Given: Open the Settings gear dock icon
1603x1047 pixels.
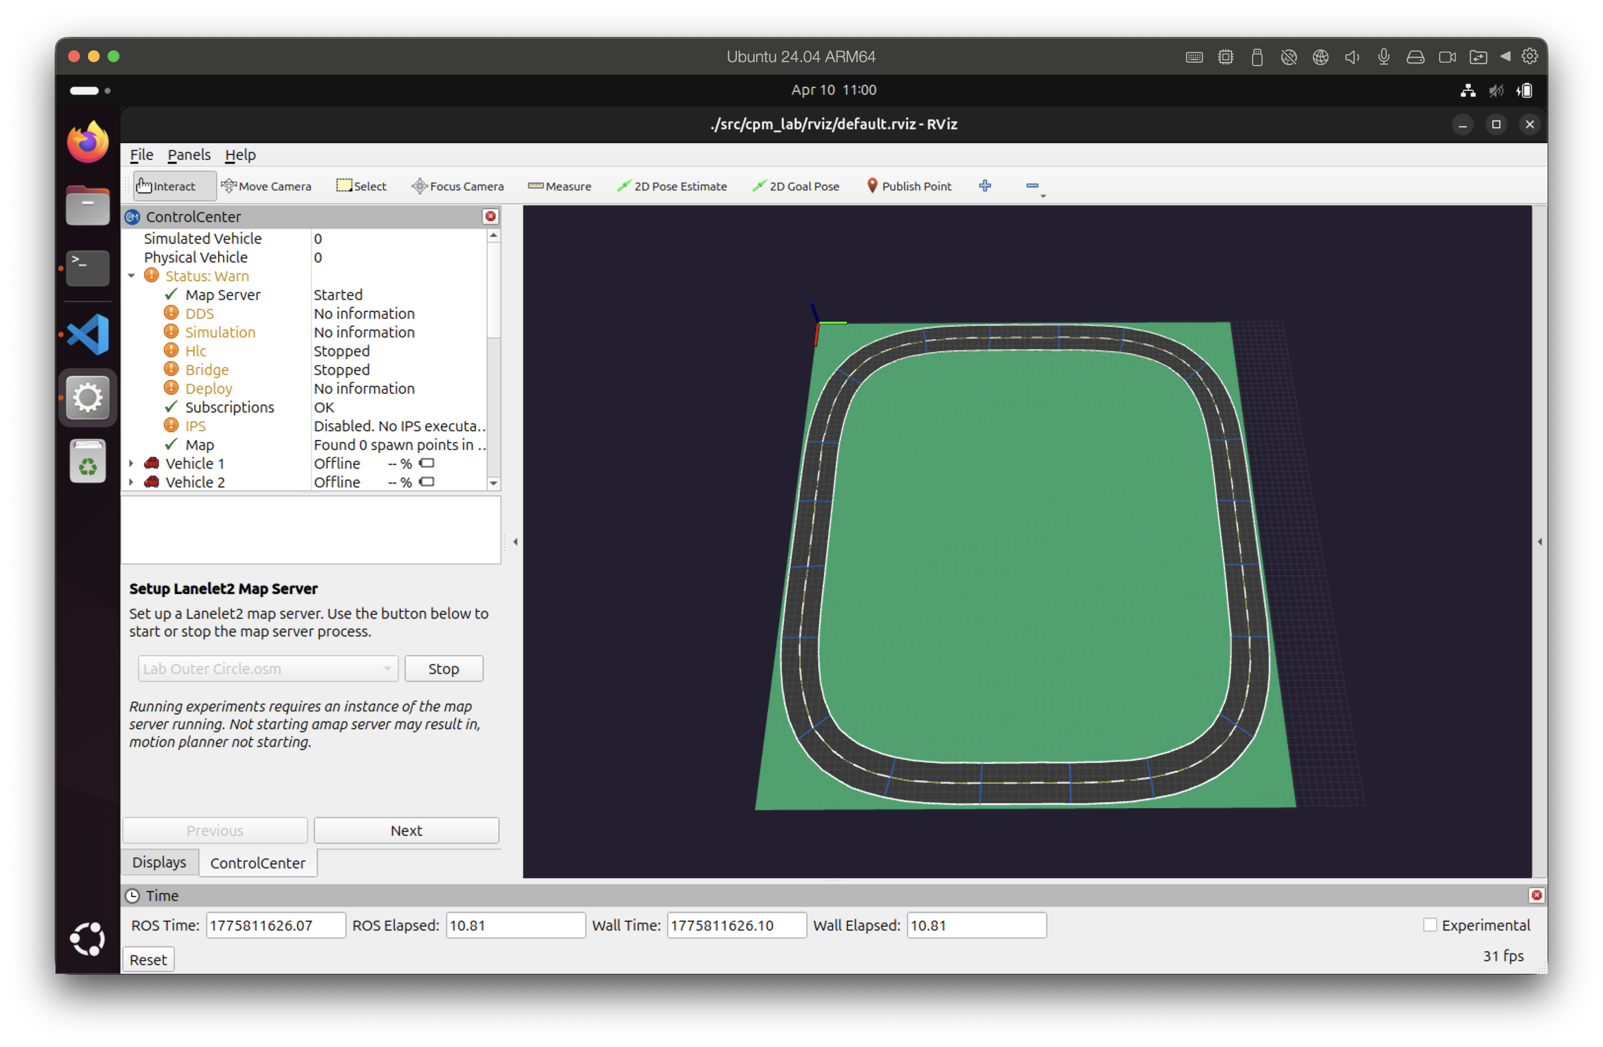Looking at the screenshot, I should tap(87, 397).
